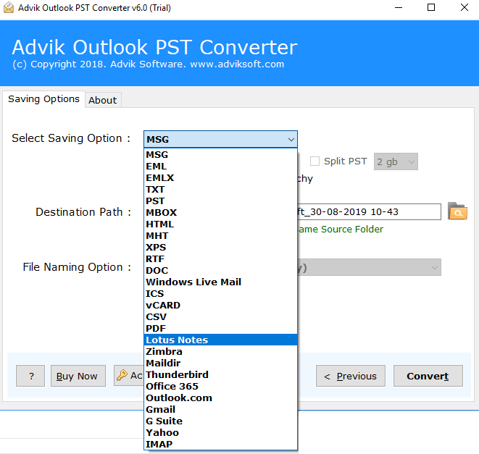Maximize the PST Converter window

point(431,8)
